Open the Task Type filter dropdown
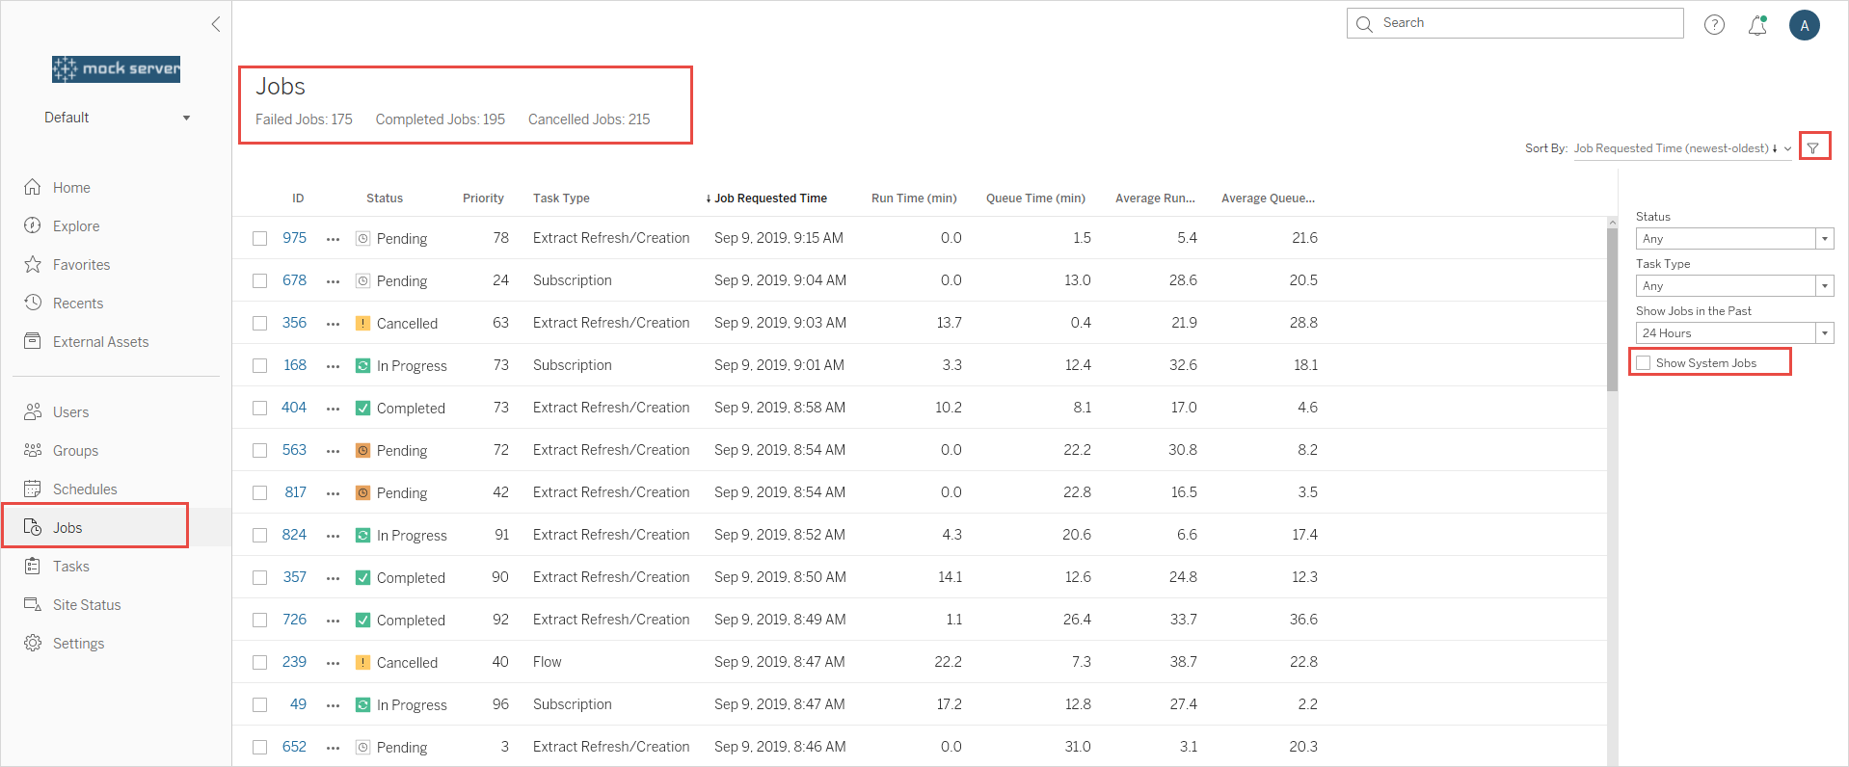This screenshot has width=1849, height=767. click(x=1734, y=285)
